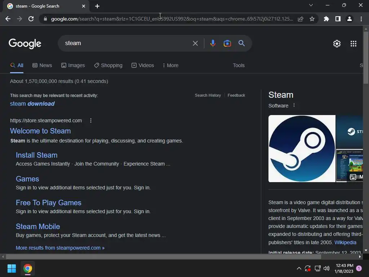Open the steam download suggestion
This screenshot has width=369, height=277.
[x=32, y=104]
